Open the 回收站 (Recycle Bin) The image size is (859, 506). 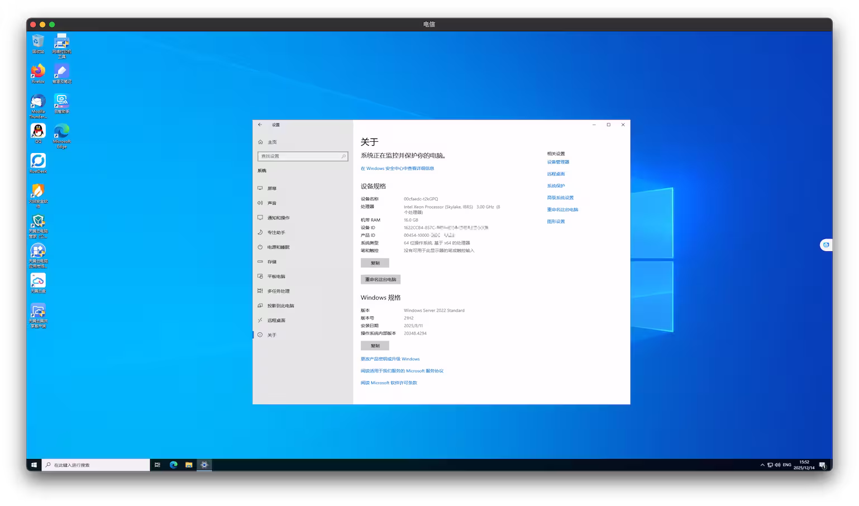[37, 42]
